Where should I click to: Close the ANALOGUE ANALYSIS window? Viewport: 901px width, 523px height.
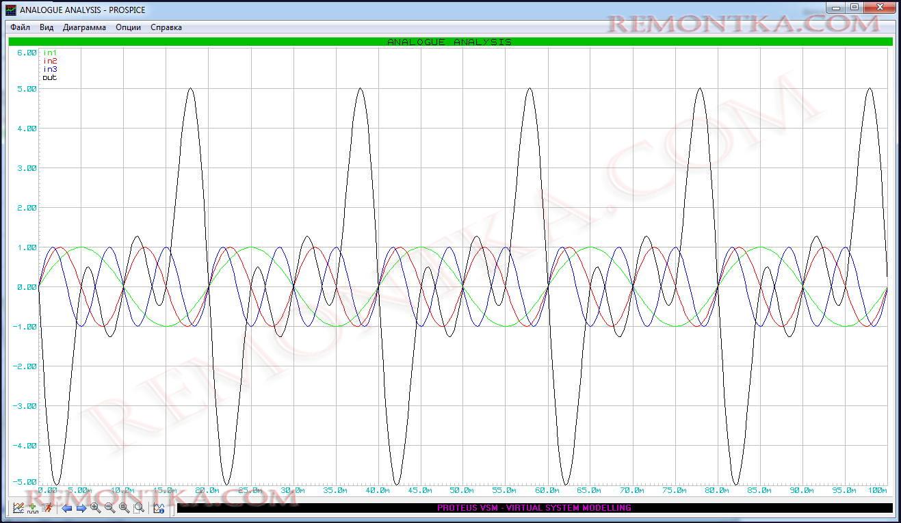tap(880, 8)
